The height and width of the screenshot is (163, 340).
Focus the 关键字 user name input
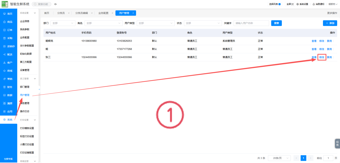coord(251,23)
